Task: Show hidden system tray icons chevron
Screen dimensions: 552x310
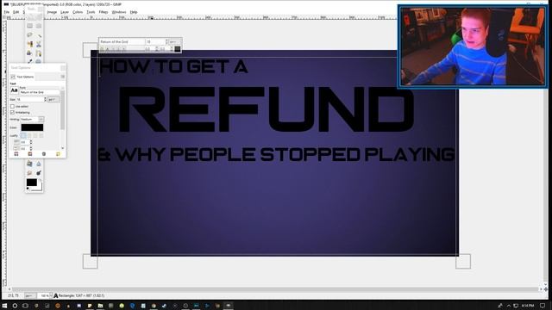Action: point(509,306)
